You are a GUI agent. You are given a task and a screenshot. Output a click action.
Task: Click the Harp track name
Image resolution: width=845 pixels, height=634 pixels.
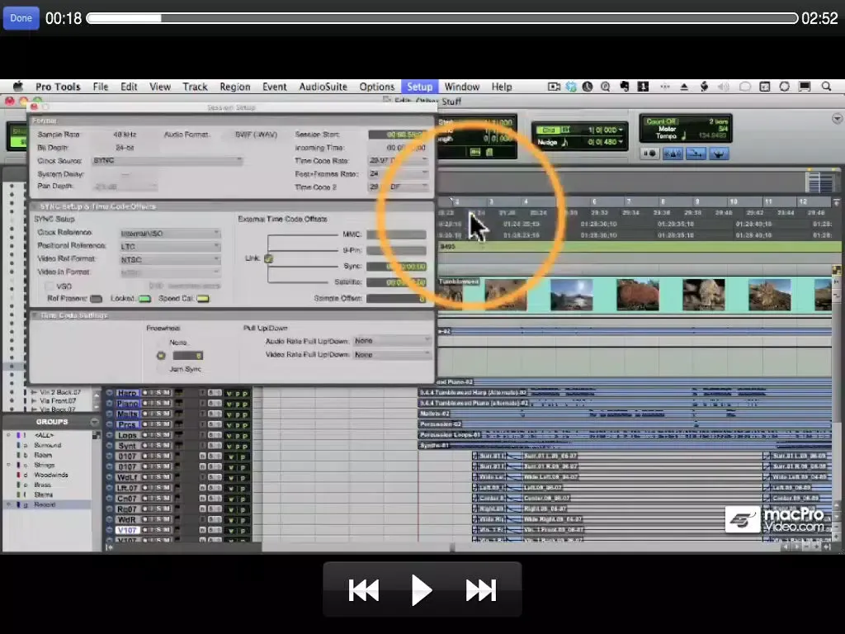click(x=127, y=393)
